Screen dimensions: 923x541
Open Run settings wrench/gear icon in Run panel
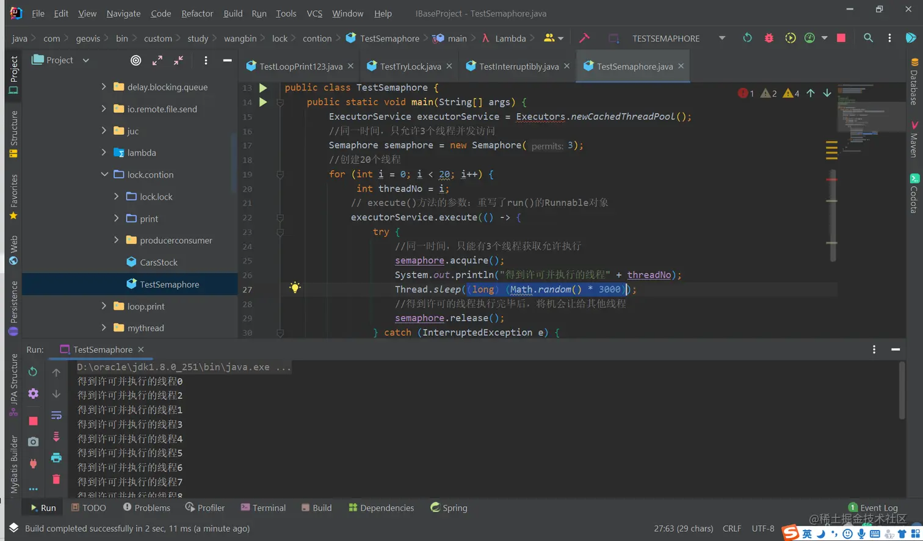[x=33, y=394]
